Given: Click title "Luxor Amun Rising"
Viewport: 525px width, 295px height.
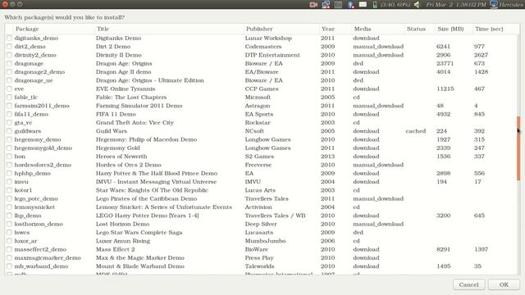Looking at the screenshot, I should click(x=123, y=241).
